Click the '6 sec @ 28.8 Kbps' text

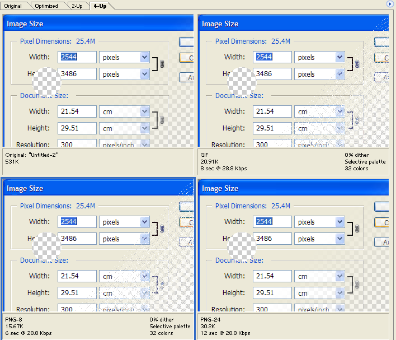29,333
